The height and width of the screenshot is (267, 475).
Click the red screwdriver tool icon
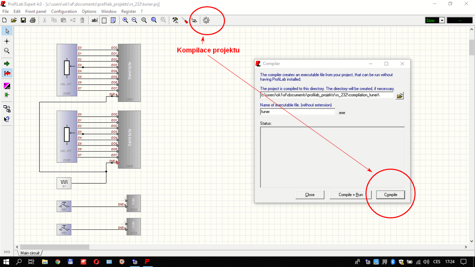[185, 21]
